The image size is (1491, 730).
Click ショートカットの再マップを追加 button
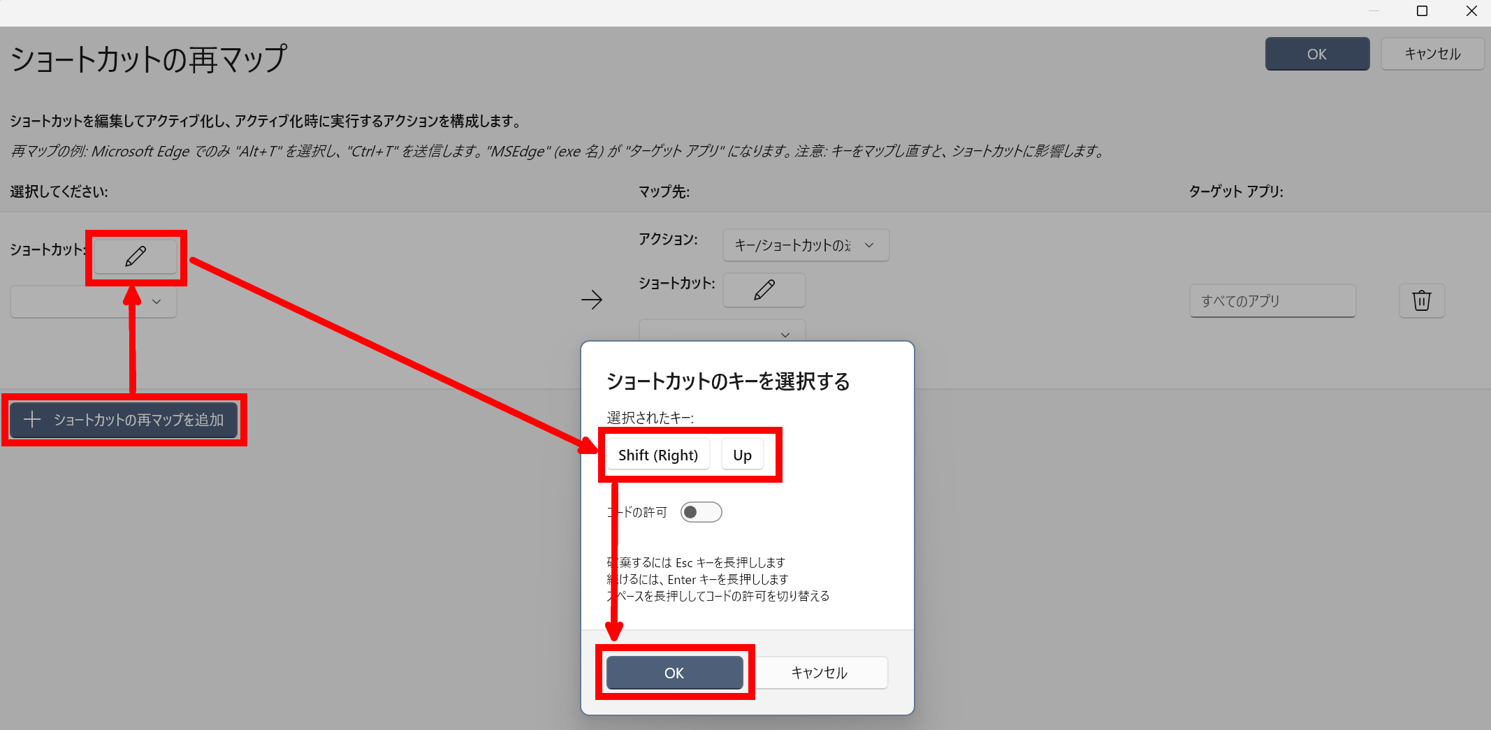[x=124, y=420]
